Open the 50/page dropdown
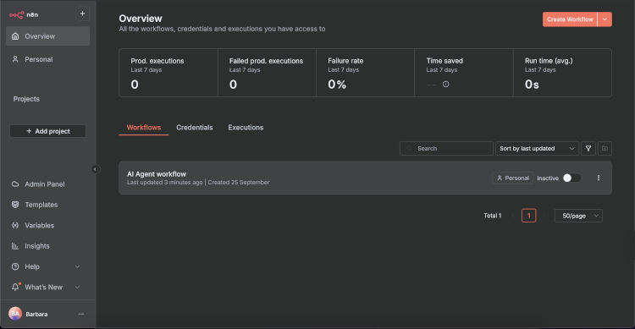The width and height of the screenshot is (635, 329). coord(578,216)
